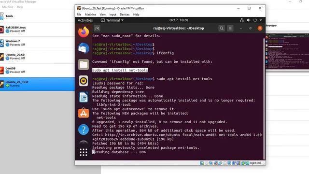Click the volume icon in Ubuntu top bar
309x174 pixels.
click(x=249, y=20)
